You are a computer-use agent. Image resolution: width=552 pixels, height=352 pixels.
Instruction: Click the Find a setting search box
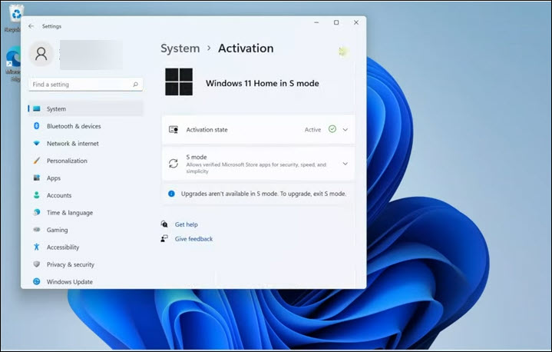click(81, 85)
